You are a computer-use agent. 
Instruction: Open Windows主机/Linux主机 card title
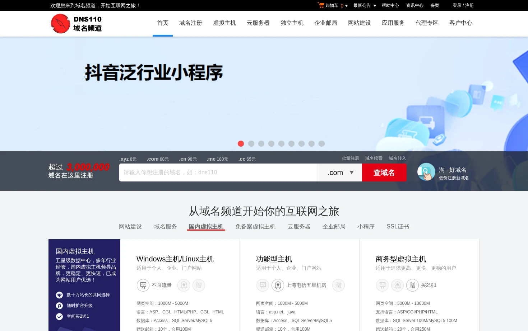(x=175, y=259)
